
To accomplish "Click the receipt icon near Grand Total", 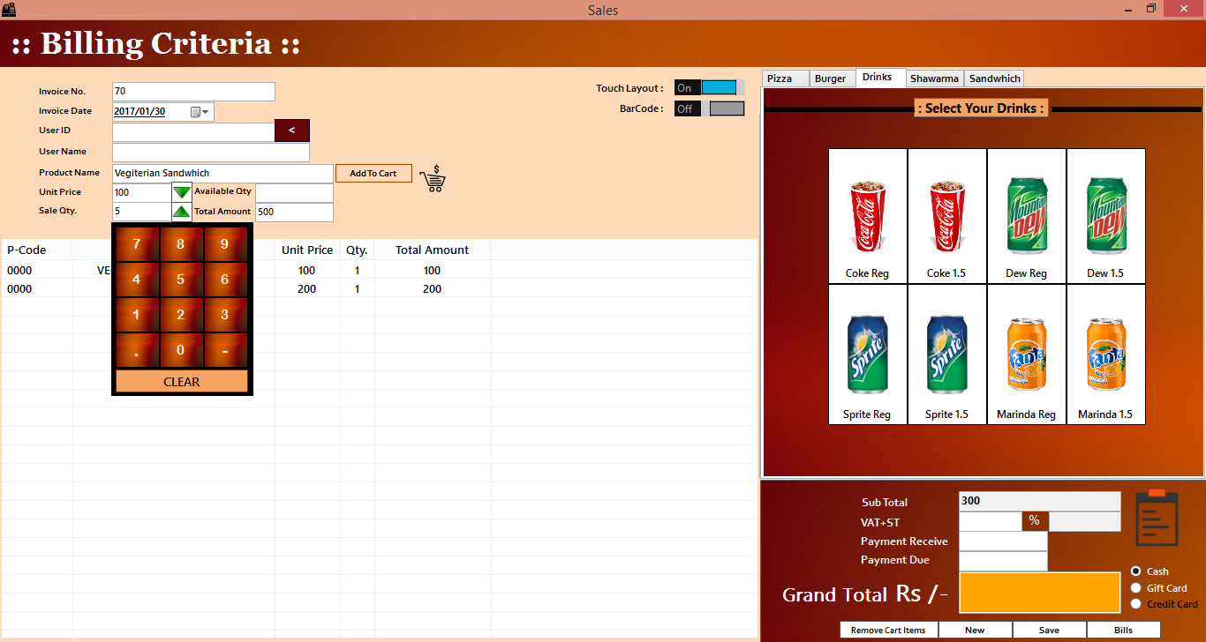I will coord(1157,519).
